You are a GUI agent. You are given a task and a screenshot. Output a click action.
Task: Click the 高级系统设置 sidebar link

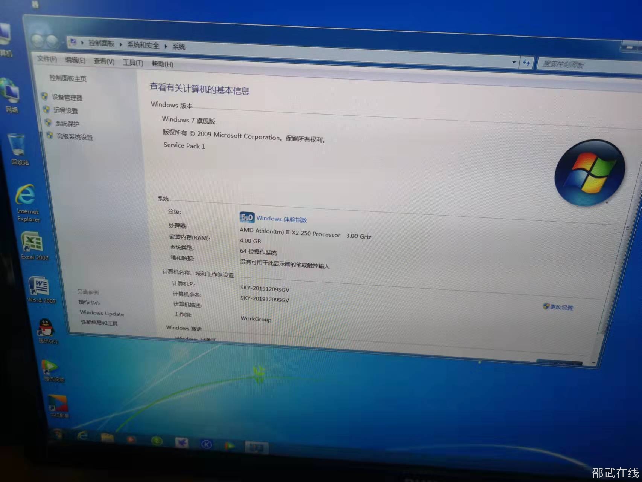[75, 137]
